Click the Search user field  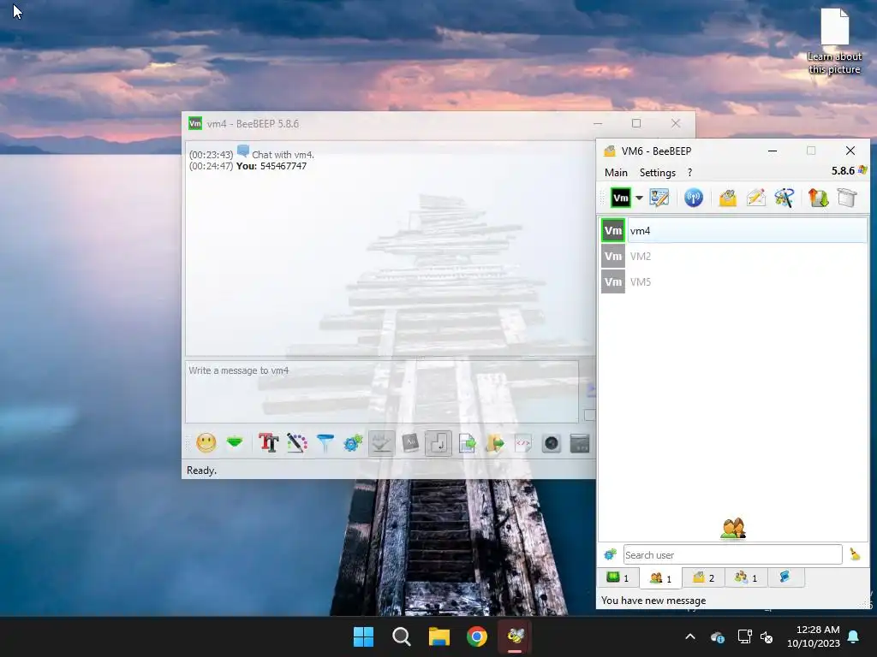pos(733,554)
